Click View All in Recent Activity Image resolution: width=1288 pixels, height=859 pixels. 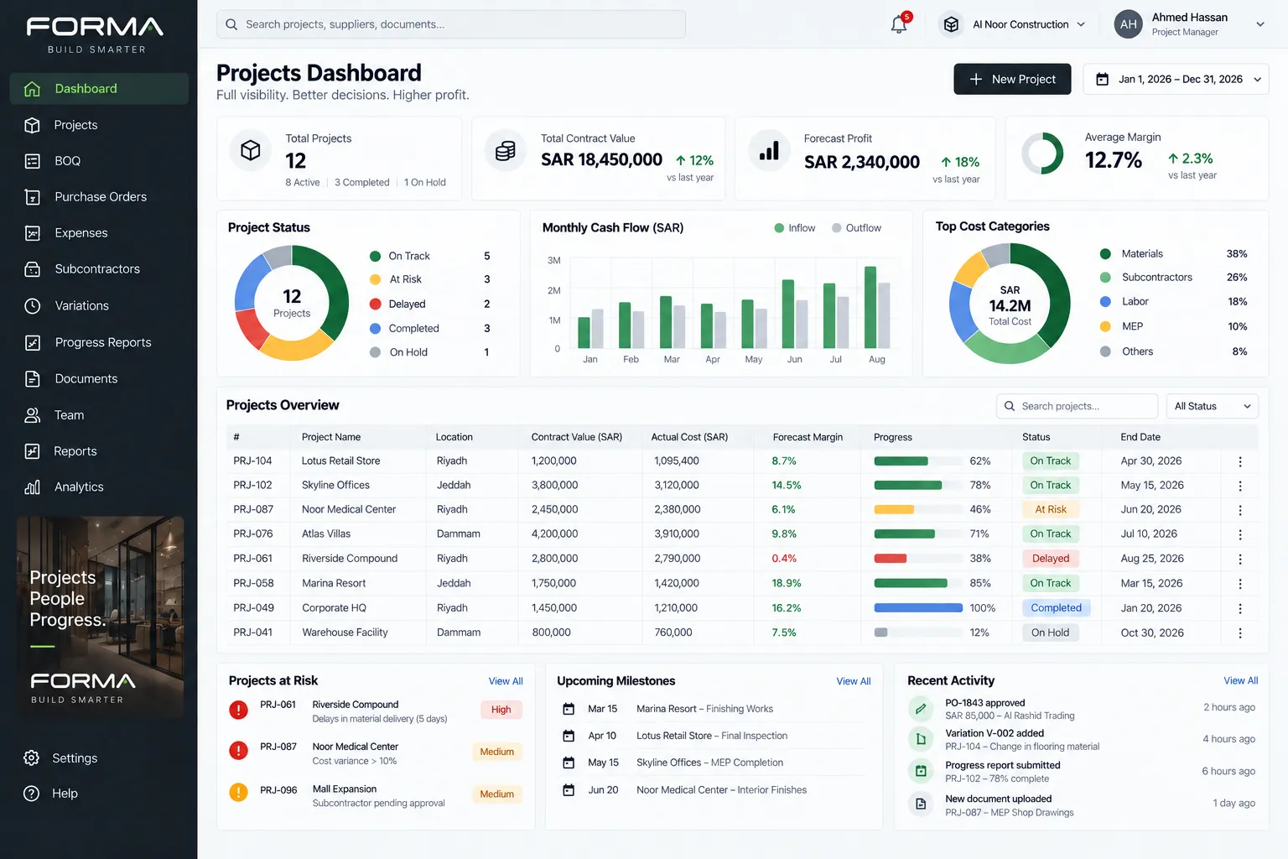click(x=1241, y=680)
